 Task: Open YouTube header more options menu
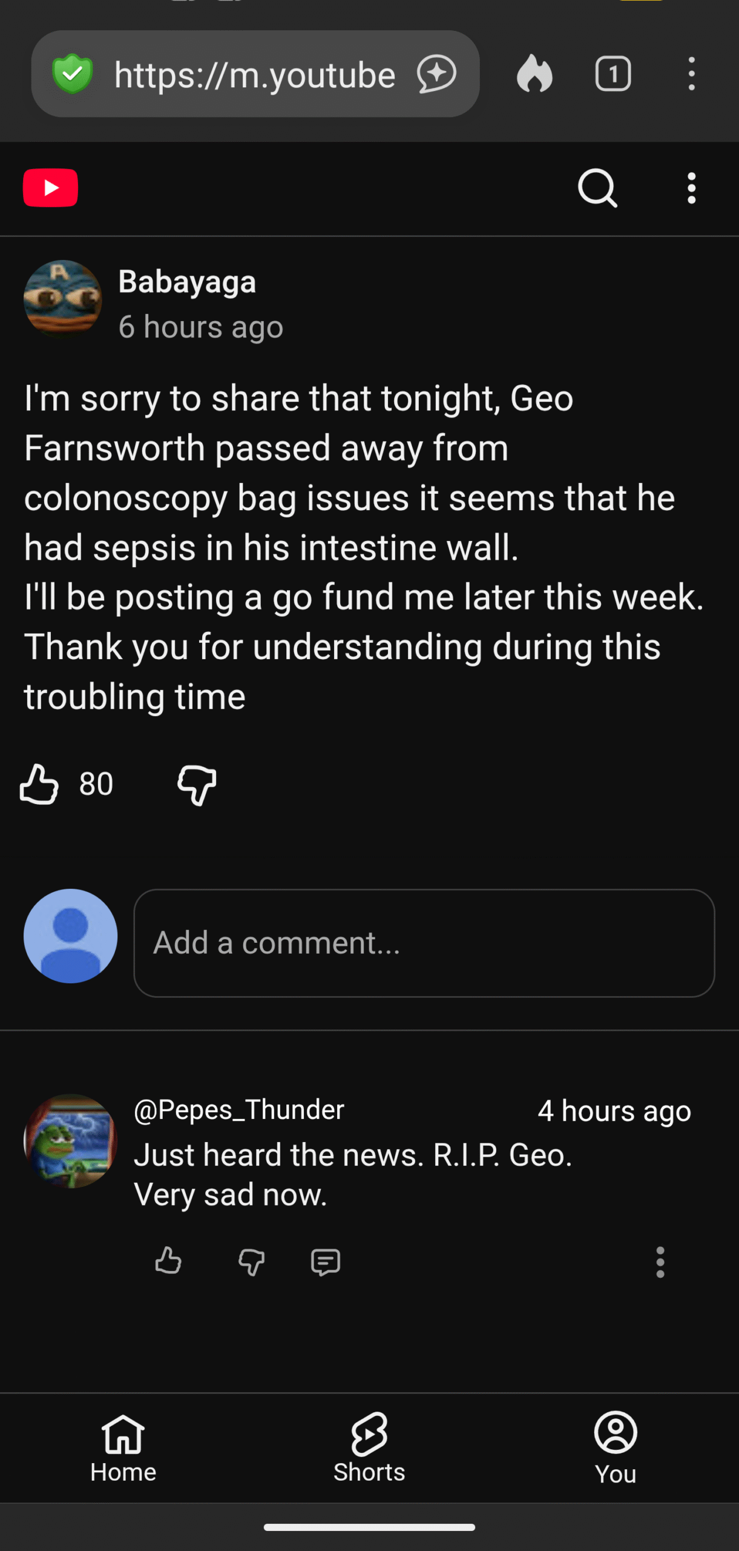click(x=691, y=188)
